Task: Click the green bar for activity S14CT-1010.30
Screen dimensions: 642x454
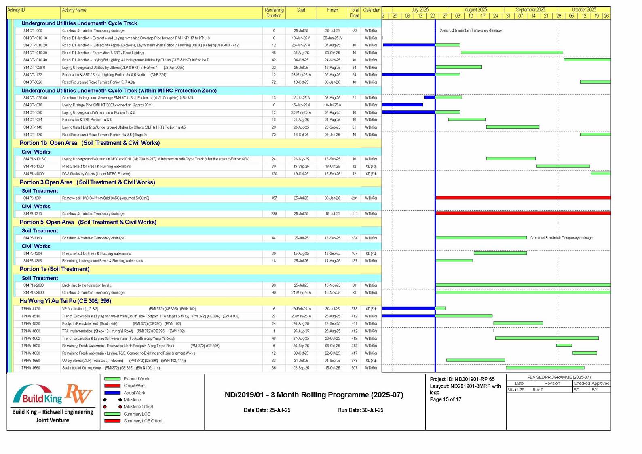Action: pos(512,53)
